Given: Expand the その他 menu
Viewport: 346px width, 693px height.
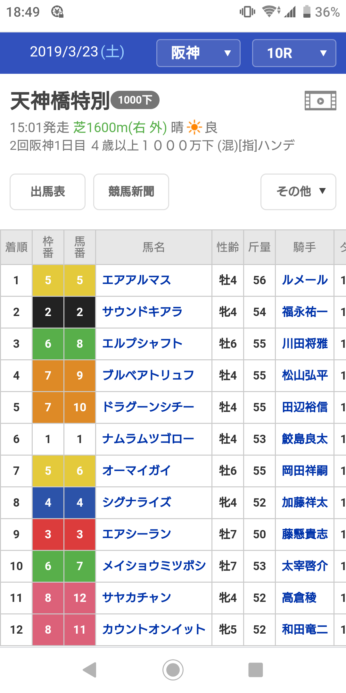Looking at the screenshot, I should click(x=298, y=192).
